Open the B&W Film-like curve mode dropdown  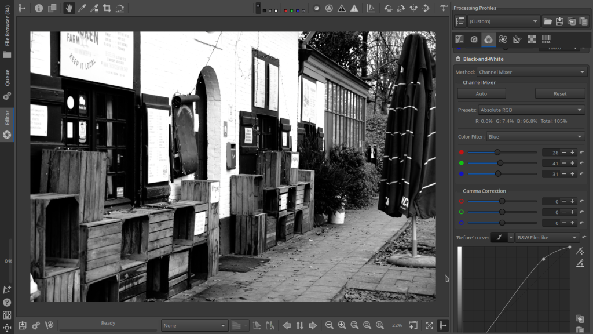click(547, 237)
